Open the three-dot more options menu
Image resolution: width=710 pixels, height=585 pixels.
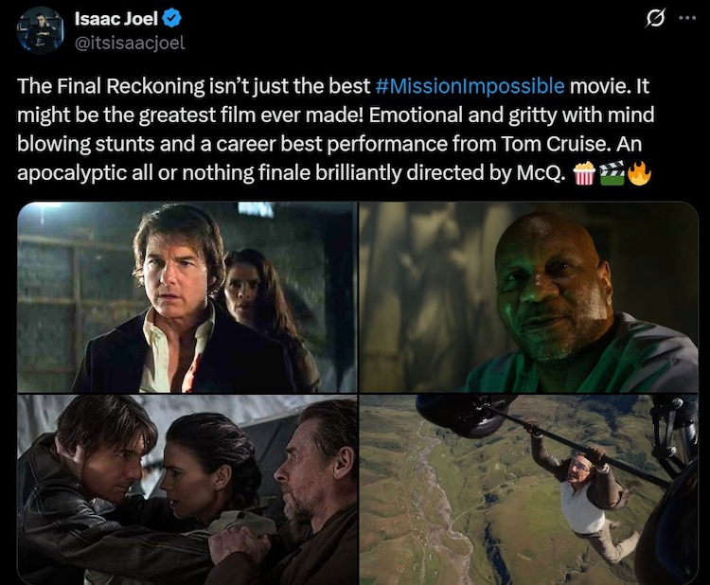(687, 18)
